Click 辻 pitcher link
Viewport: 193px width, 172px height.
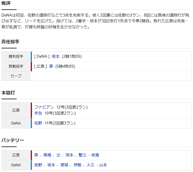pyautogui.click(x=58, y=155)
